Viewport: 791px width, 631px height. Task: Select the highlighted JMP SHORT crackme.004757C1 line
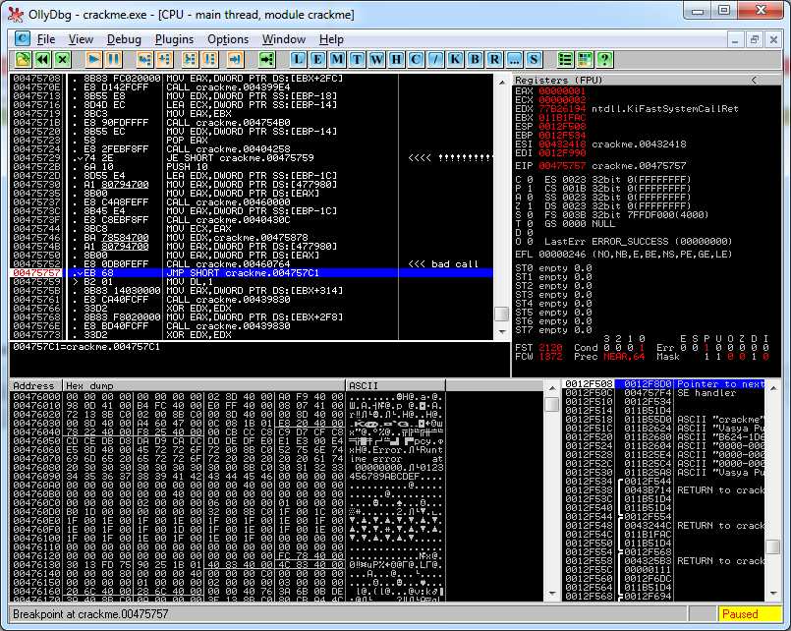[x=252, y=273]
